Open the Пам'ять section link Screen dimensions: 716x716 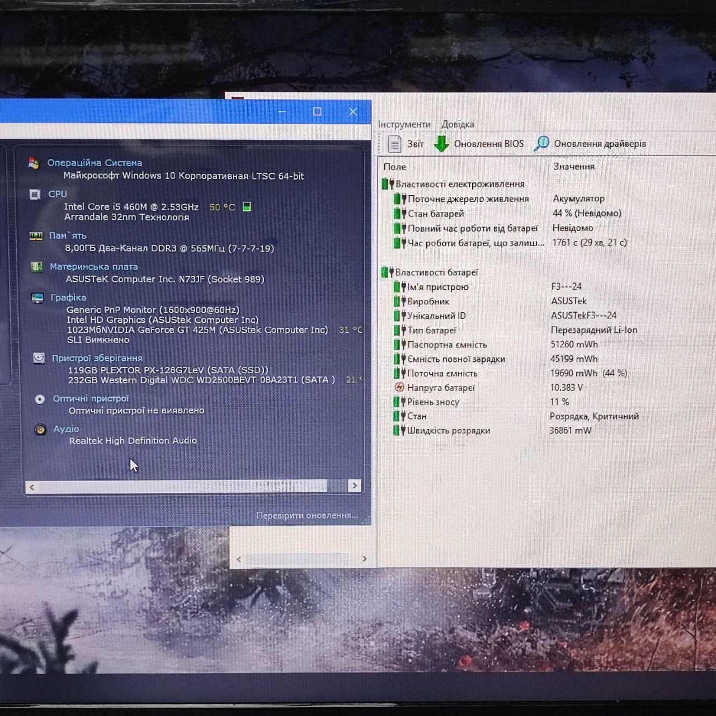[68, 235]
